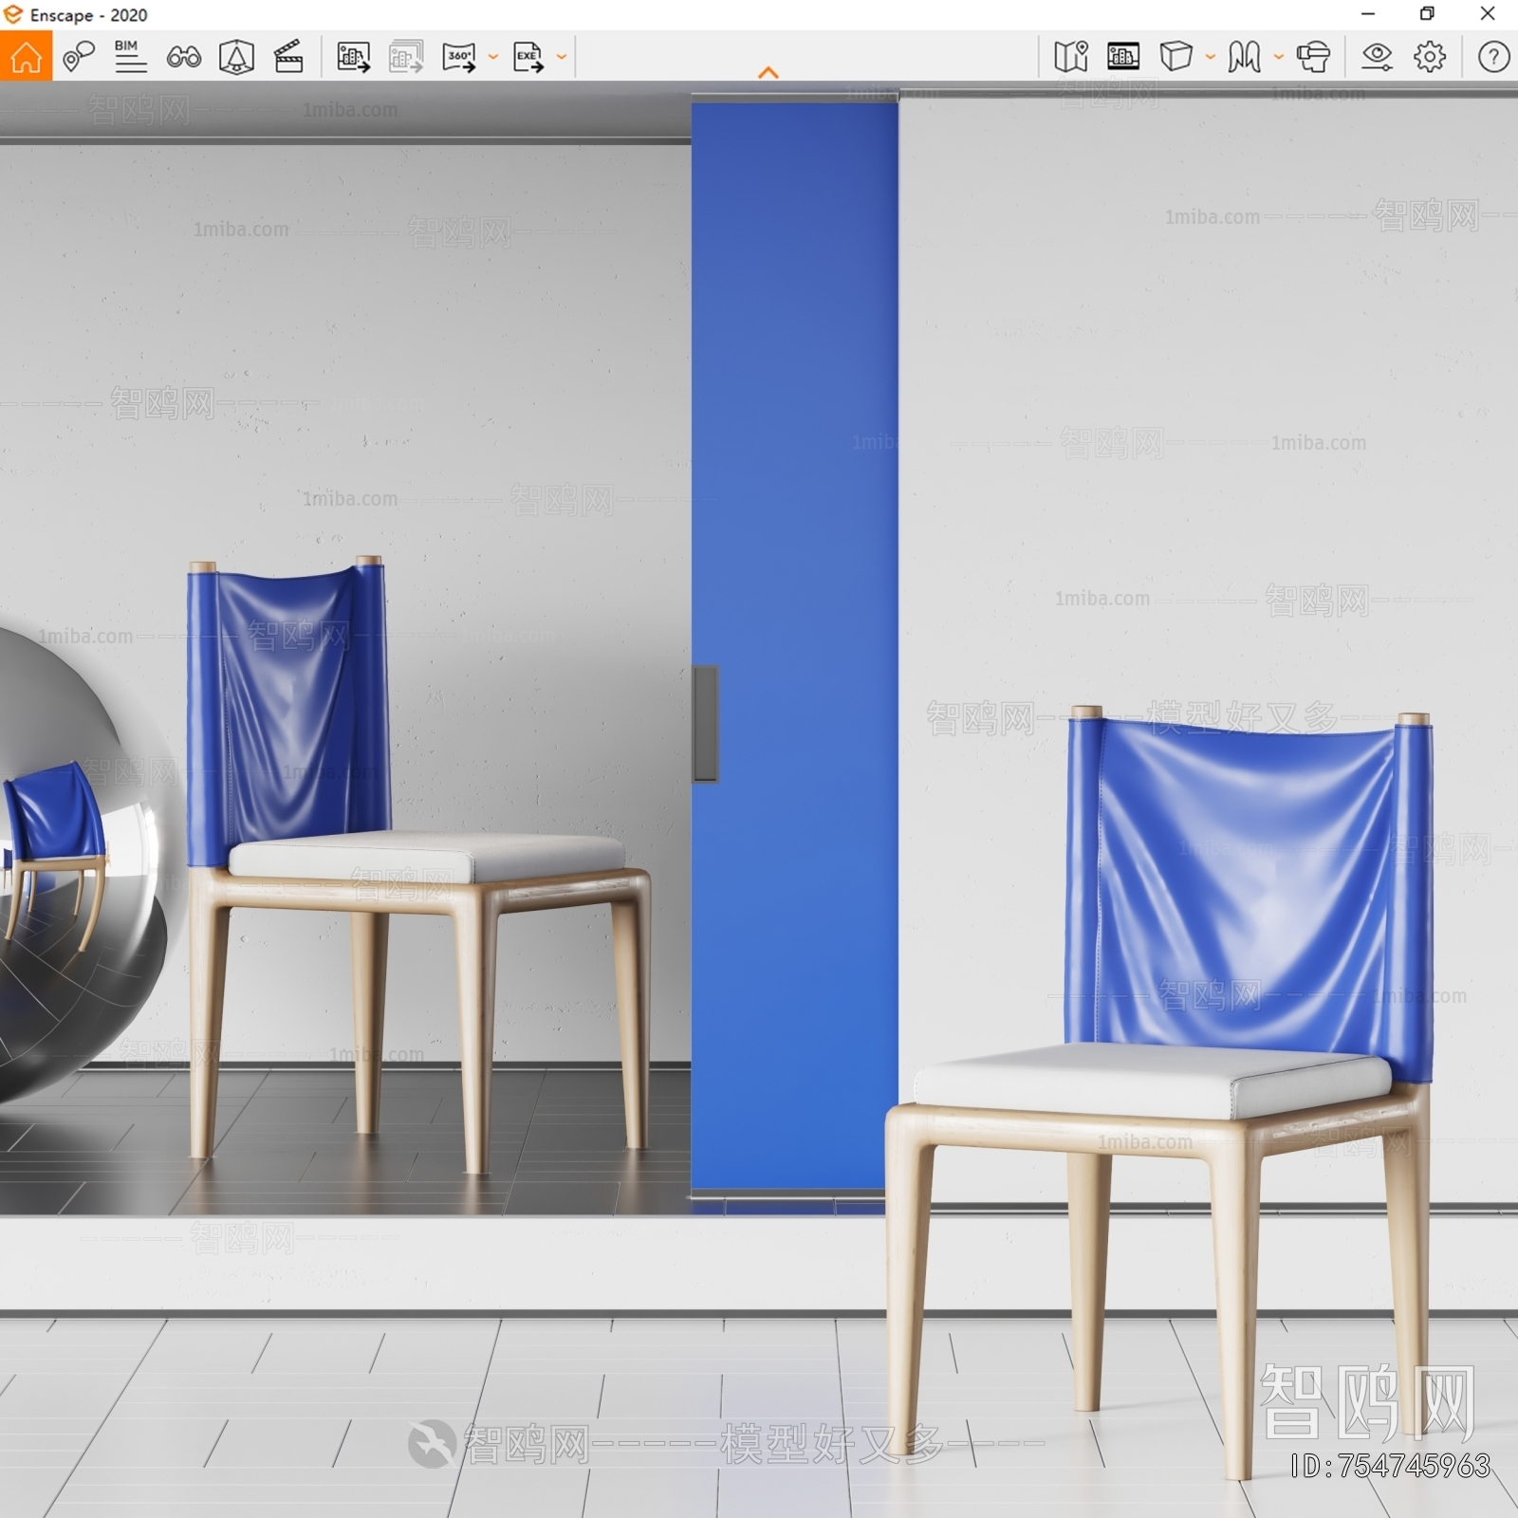1518x1518 pixels.
Task: Collapse the toolbar with orange chevron
Action: [768, 72]
